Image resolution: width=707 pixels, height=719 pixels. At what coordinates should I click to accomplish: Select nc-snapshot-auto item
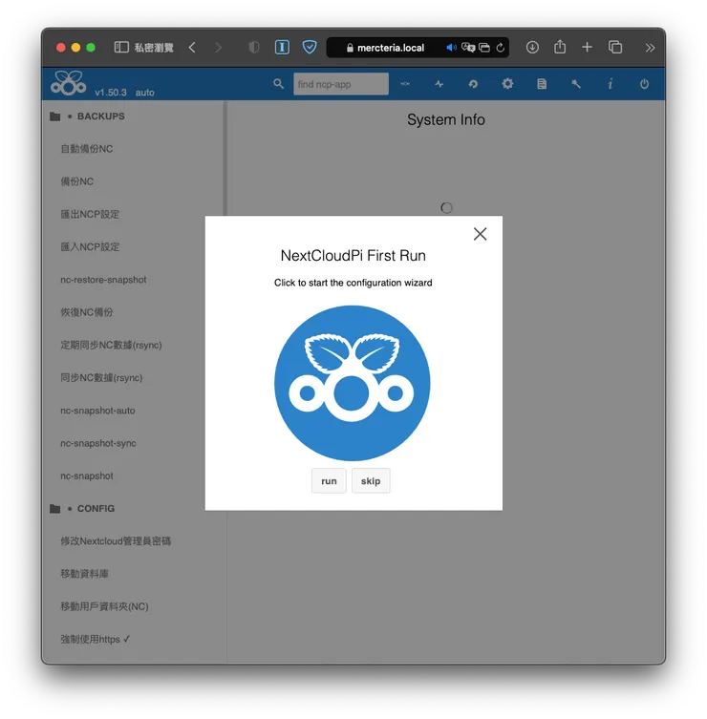tap(97, 411)
